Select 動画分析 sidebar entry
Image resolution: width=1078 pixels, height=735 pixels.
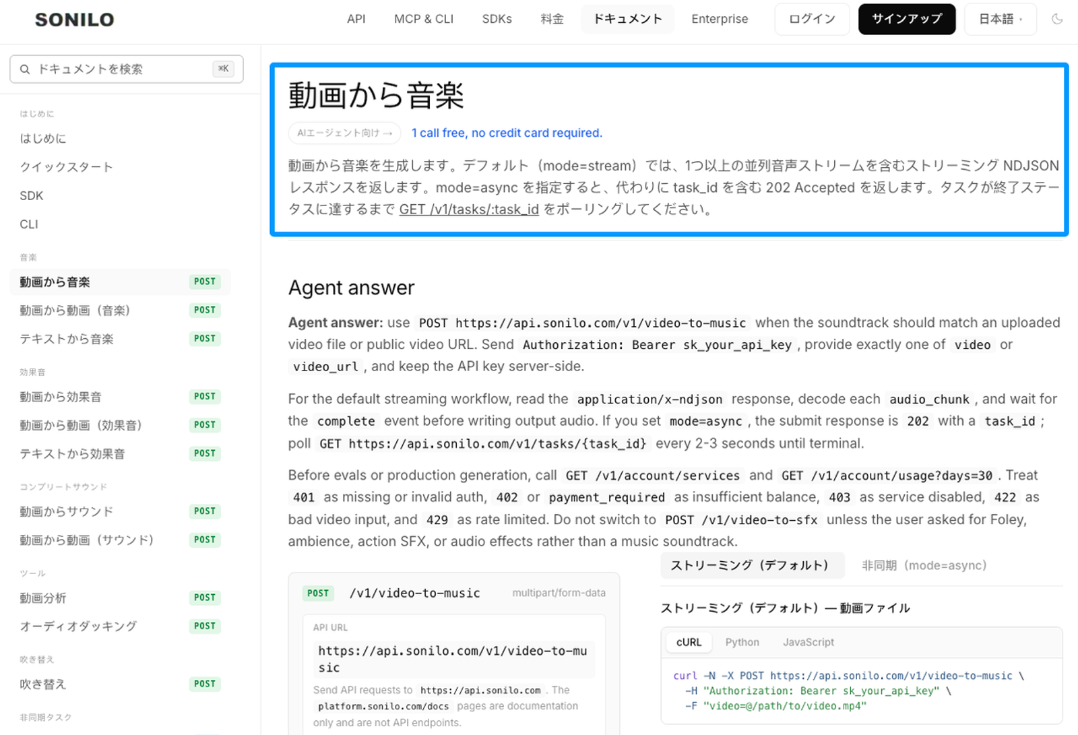click(121, 598)
